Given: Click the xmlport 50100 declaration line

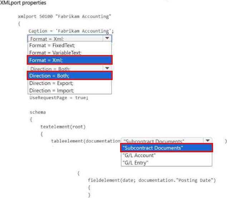Looking at the screenshot, I should click(65, 16).
